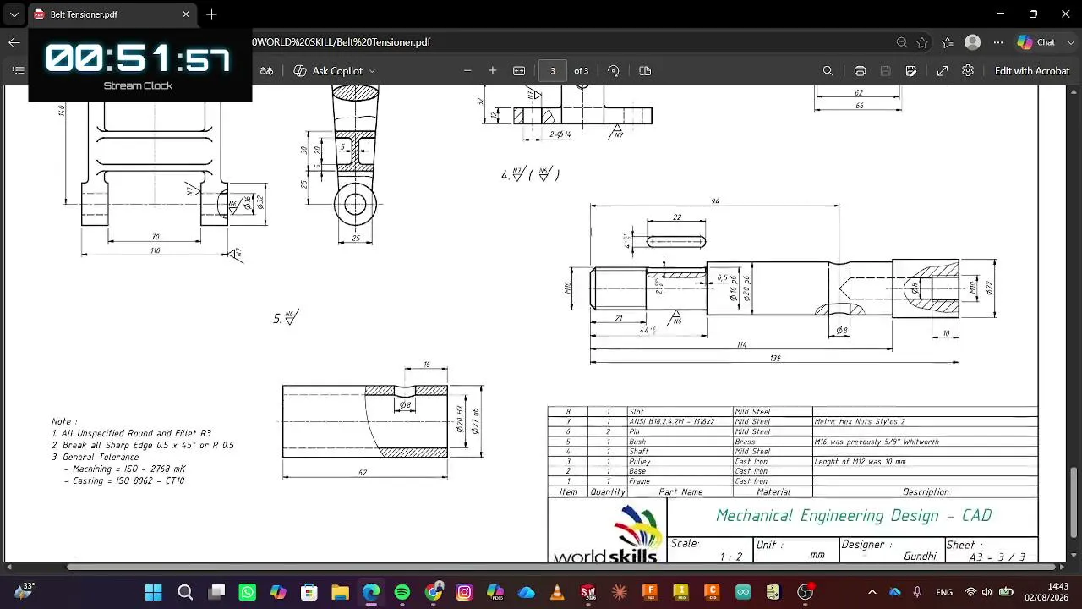Click the Save as icon in toolbar
The height and width of the screenshot is (609, 1082).
(x=911, y=71)
